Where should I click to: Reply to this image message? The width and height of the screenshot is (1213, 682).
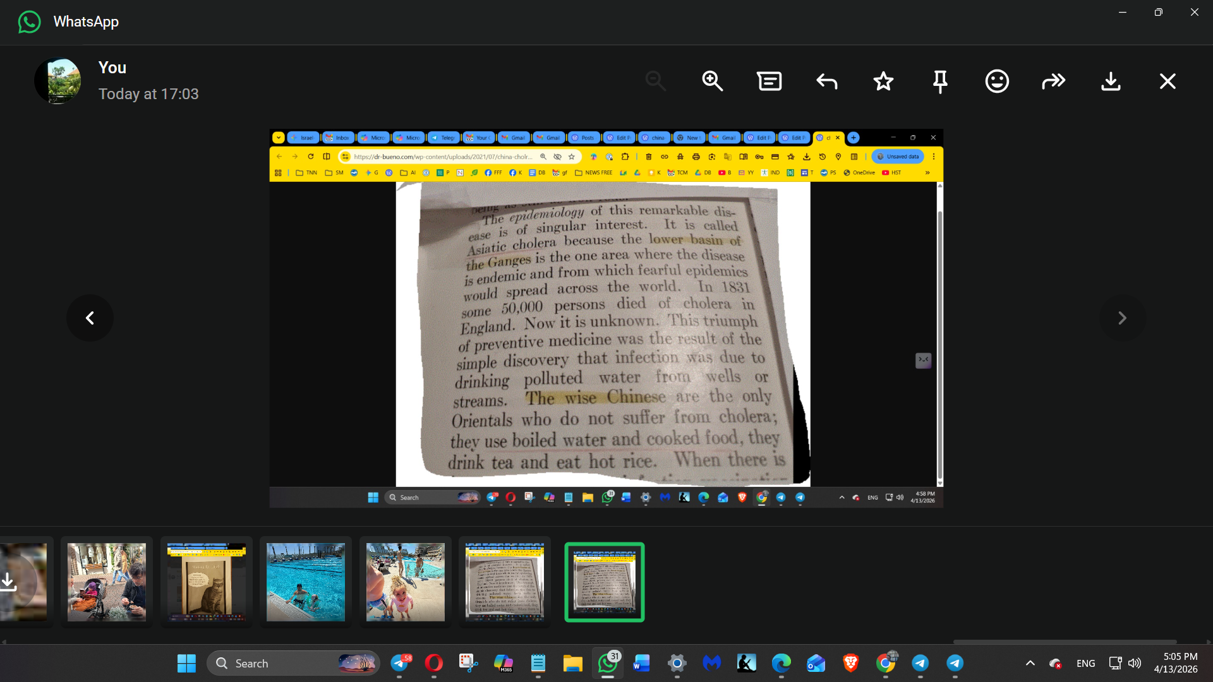826,81
